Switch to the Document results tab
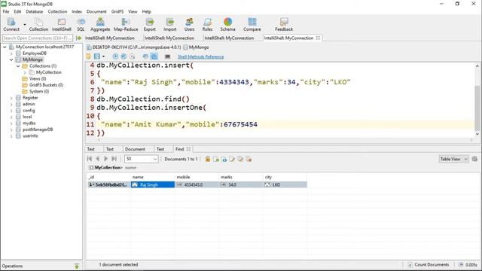The height and width of the screenshot is (271, 482). pos(135,149)
